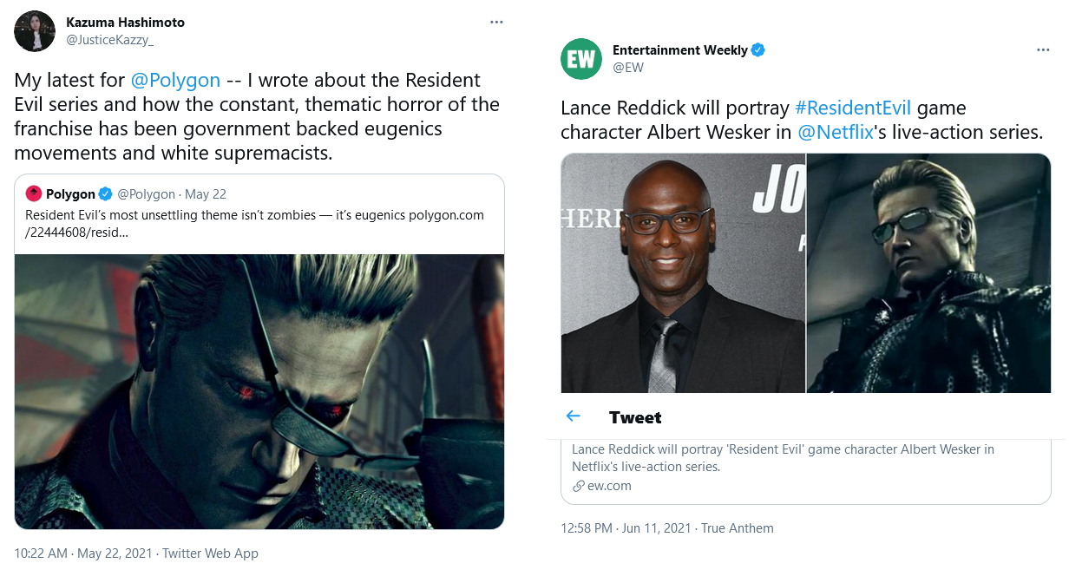Screen dimensions: 1069x583
Task: Open more options on Entertainment Weekly's tweet
Action: click(1043, 50)
